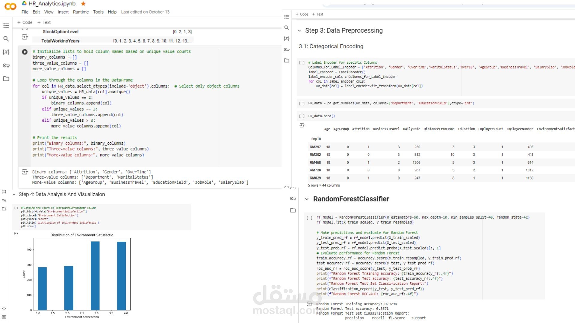
Task: Click the '3.1: Categorical Encoding' heading
Action: tap(331, 46)
